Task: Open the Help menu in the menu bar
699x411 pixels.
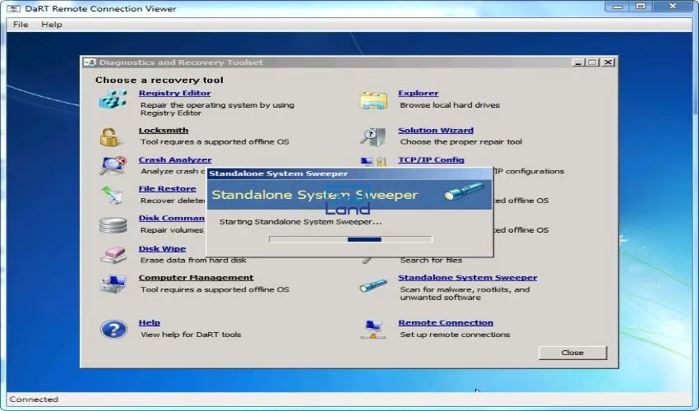Action: [52, 25]
